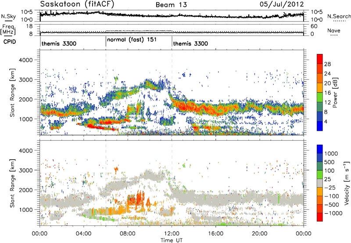Click the plot title "Saskatoon (fitACF)"
The height and width of the screenshot is (243, 351).
(x=77, y=4)
